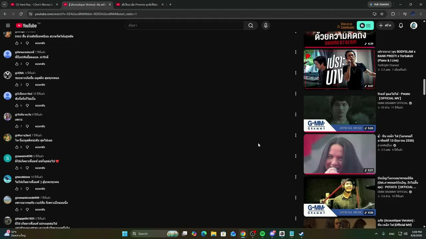Open options menu for @32bit. comment
This screenshot has width=426, height=239.
(296, 73)
